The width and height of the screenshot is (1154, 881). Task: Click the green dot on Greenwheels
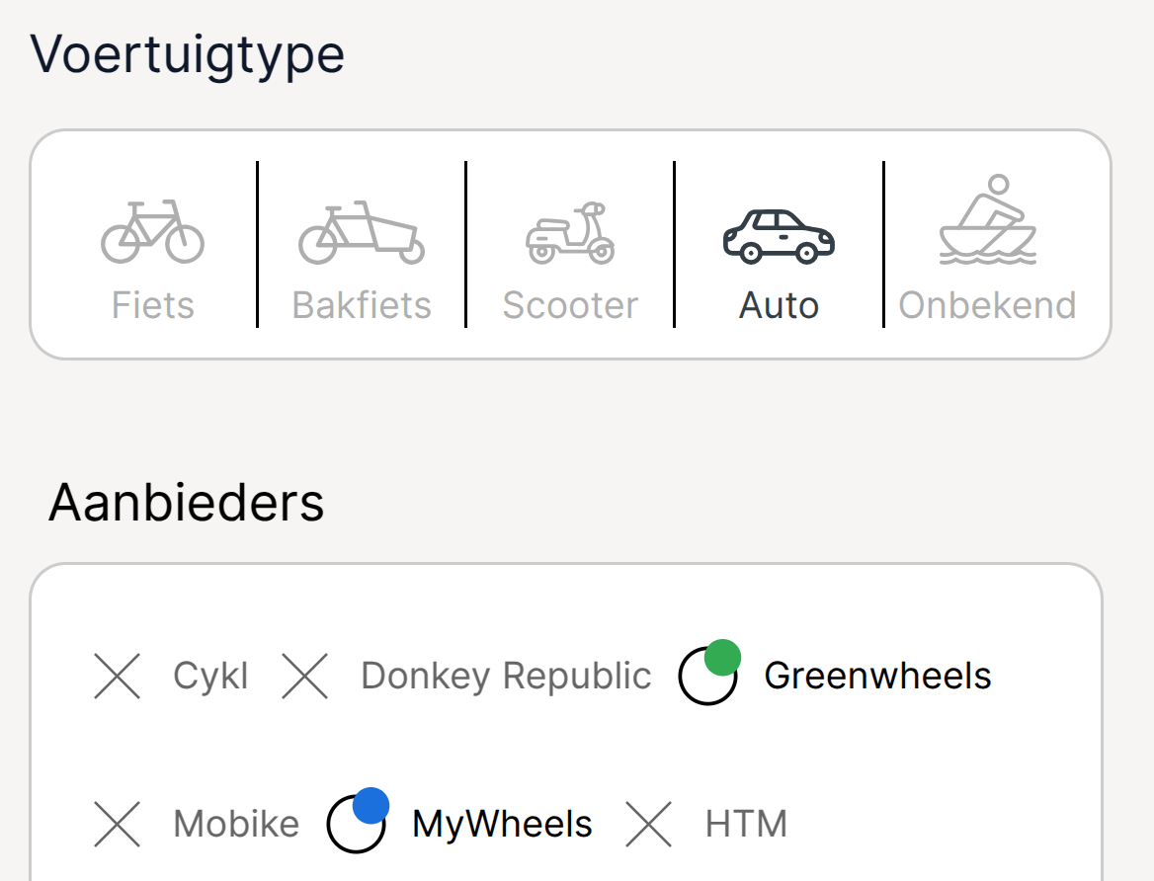coord(722,657)
